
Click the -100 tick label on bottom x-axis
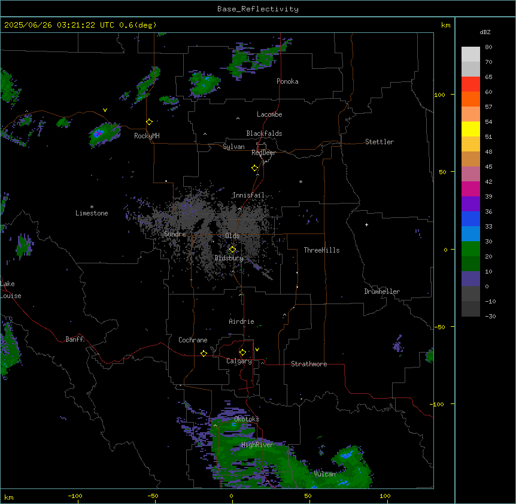tap(75, 496)
